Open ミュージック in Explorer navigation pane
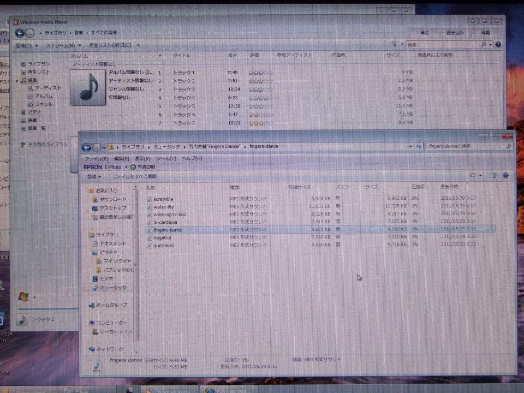The image size is (524, 393). (109, 288)
